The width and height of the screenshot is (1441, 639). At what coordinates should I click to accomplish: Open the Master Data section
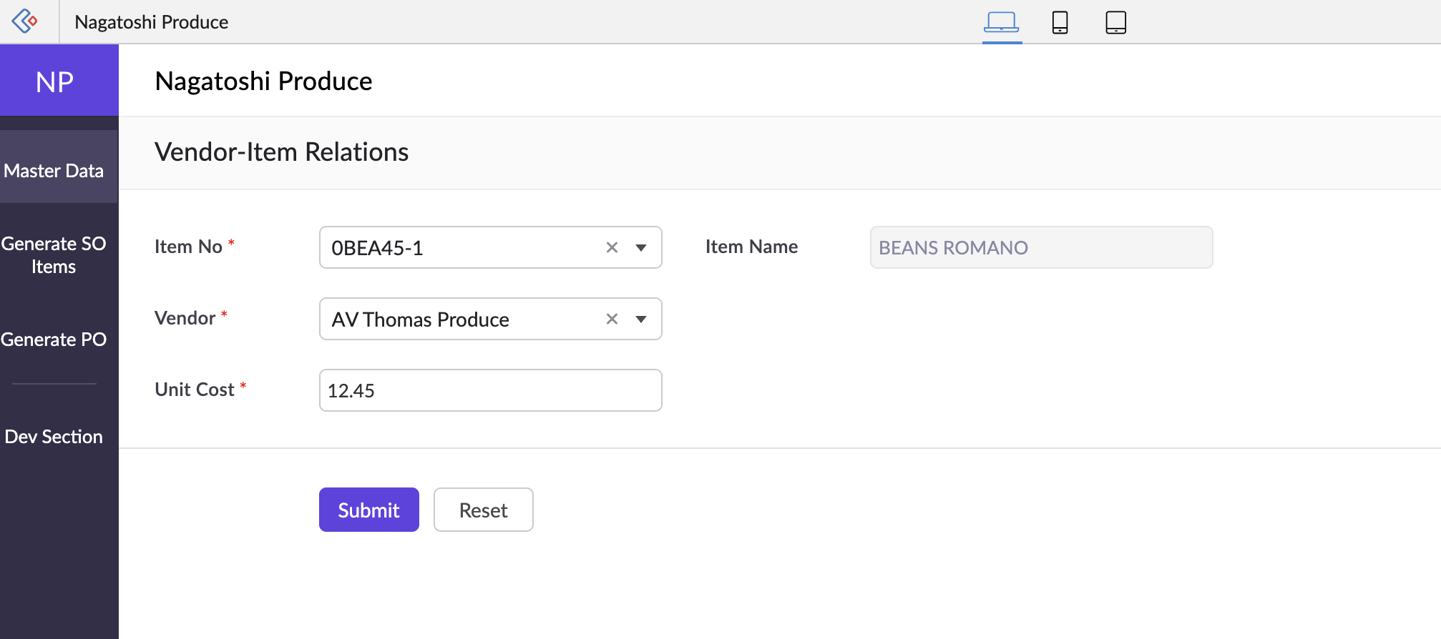click(x=54, y=171)
